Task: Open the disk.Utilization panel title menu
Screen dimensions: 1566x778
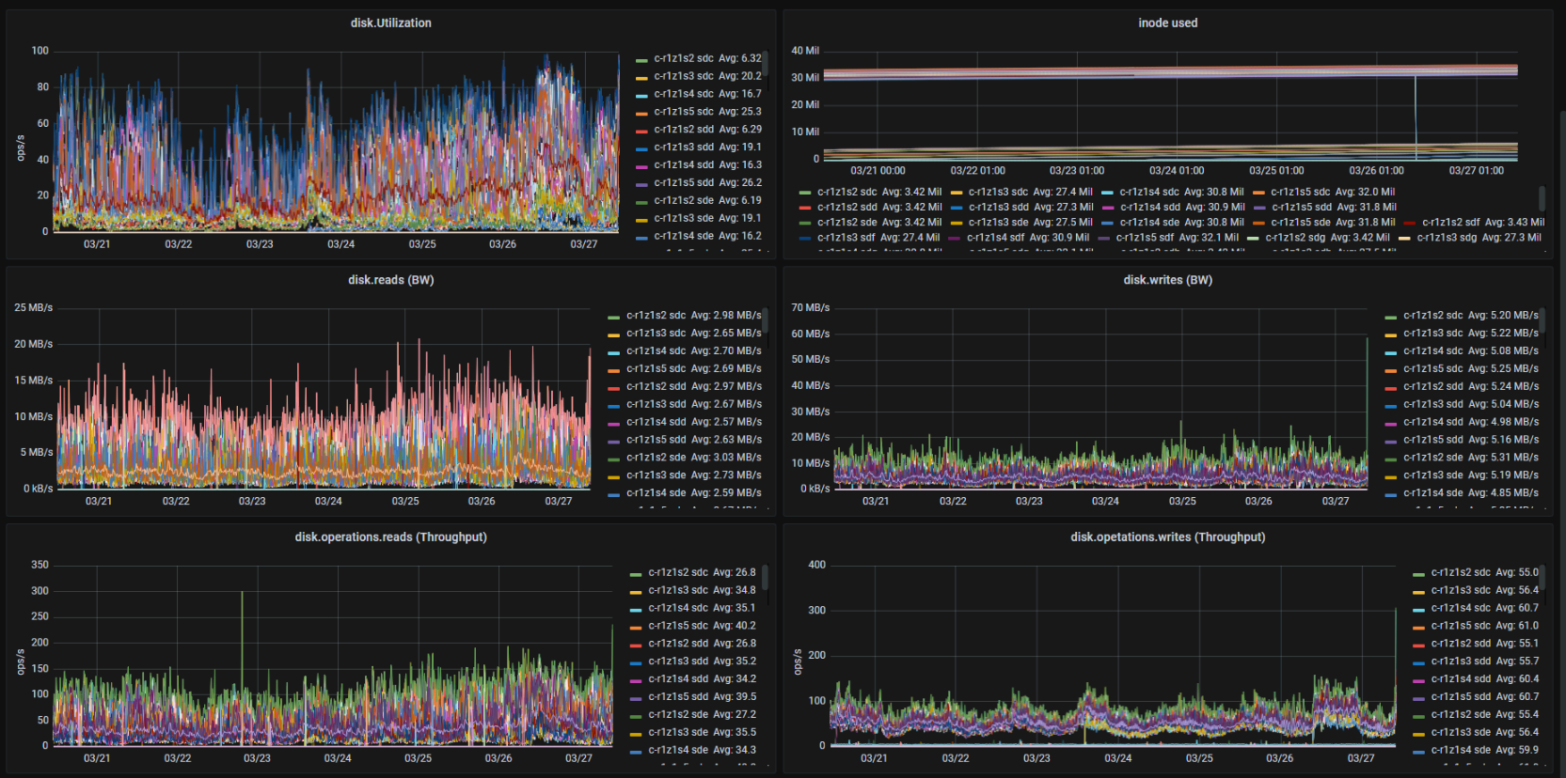Action: [390, 23]
